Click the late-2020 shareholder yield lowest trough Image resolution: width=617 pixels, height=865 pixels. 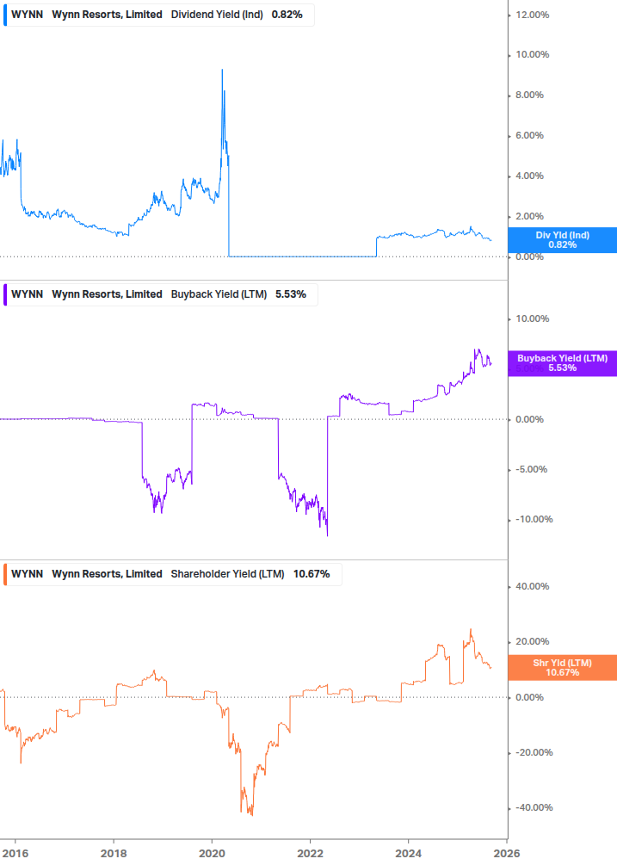click(x=252, y=815)
